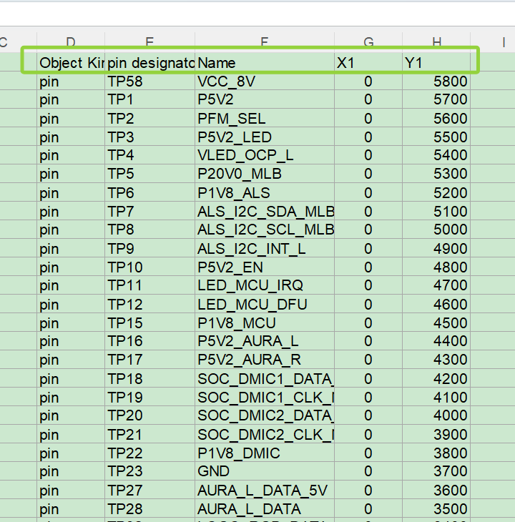
Task: Select cell TP20
Action: tap(149, 415)
